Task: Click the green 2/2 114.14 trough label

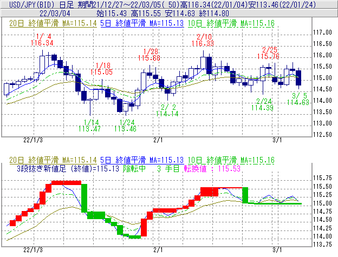Action: (x=167, y=110)
